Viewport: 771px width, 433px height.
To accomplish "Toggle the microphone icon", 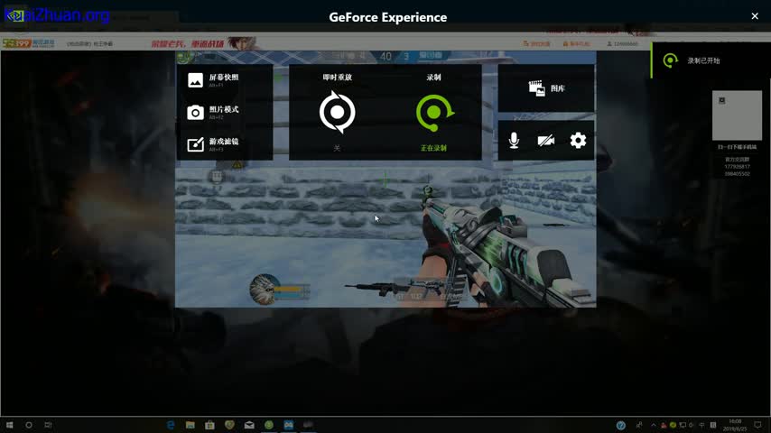I will tap(514, 141).
